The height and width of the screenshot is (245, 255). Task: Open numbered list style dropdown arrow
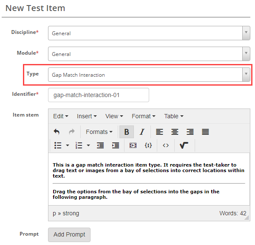88,145
